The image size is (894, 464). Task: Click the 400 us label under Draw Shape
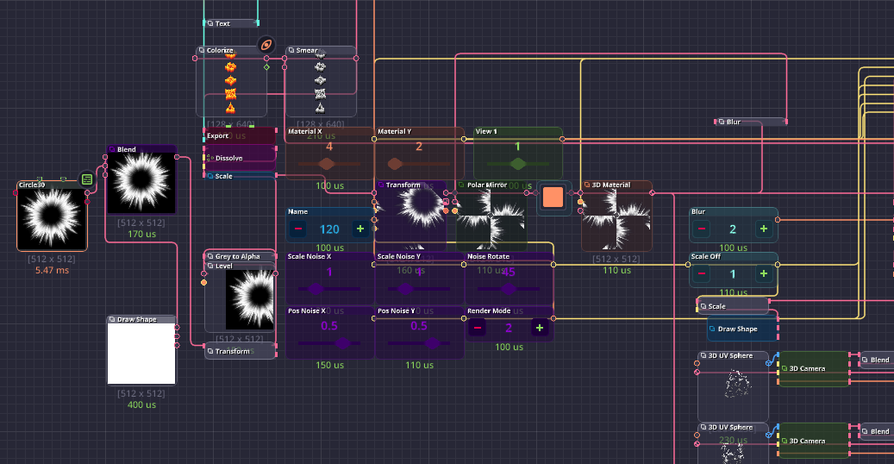[x=141, y=404]
